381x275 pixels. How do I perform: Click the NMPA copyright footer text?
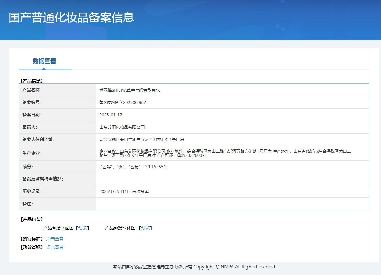click(194, 267)
